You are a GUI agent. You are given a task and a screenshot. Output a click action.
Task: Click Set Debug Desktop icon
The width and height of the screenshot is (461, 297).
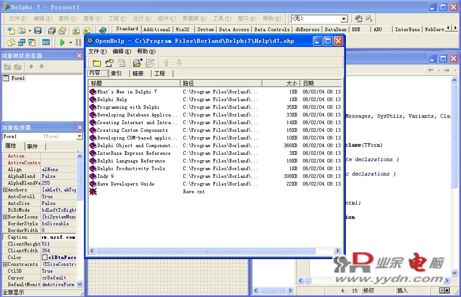[x=369, y=19]
